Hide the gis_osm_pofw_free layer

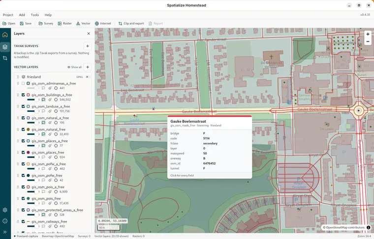click(23, 175)
